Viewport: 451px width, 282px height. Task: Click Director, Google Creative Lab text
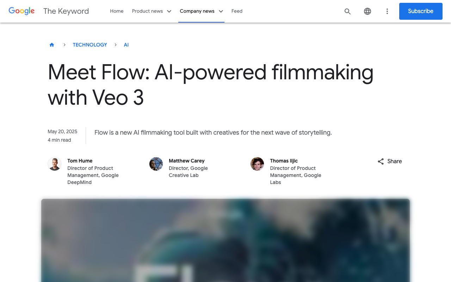point(188,172)
